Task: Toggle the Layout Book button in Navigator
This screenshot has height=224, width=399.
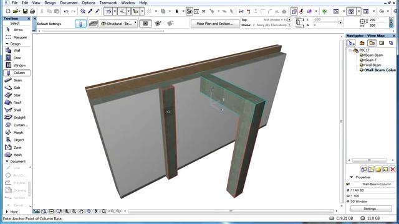Action: tap(382, 43)
